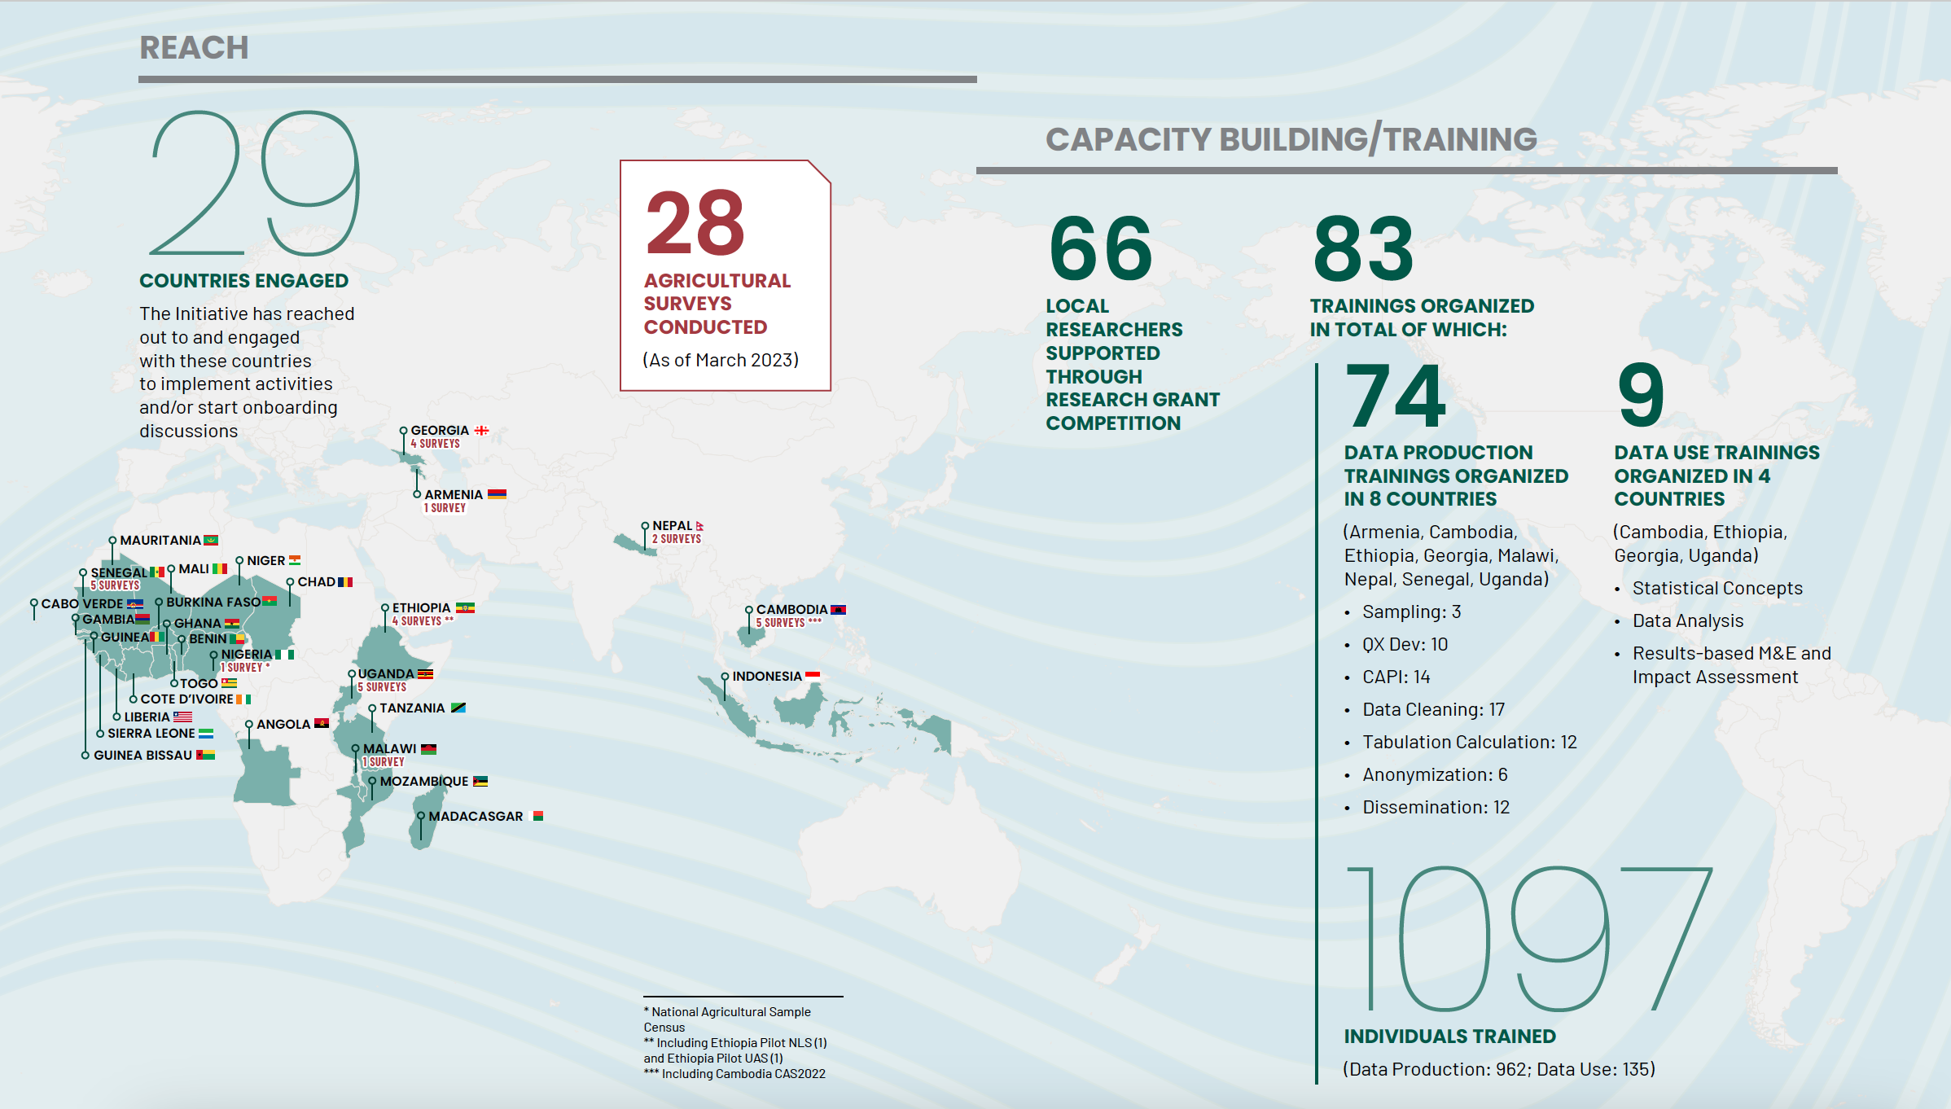Viewport: 1951px width, 1109px height.
Task: Click the Malawi flag icon
Action: tap(428, 748)
